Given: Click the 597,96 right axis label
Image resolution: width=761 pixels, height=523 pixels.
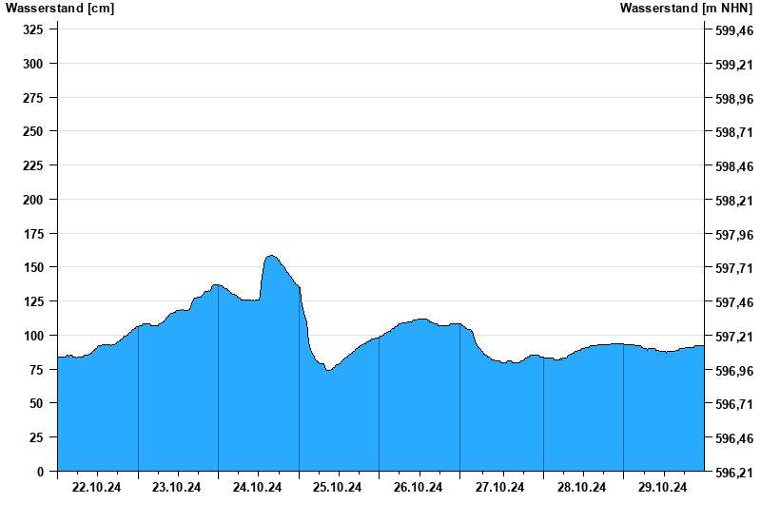Looking at the screenshot, I should click(x=734, y=235).
